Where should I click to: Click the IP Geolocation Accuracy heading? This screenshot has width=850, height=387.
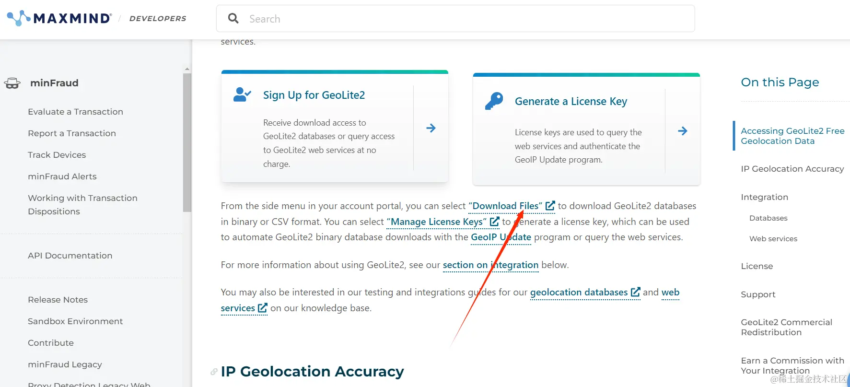pos(312,372)
